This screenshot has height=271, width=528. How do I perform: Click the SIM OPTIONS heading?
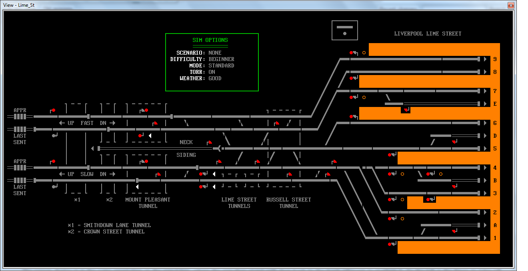pyautogui.click(x=210, y=40)
